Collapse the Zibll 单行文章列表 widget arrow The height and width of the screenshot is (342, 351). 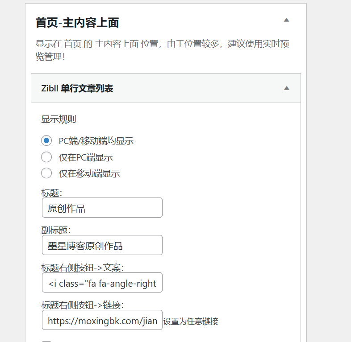[287, 88]
